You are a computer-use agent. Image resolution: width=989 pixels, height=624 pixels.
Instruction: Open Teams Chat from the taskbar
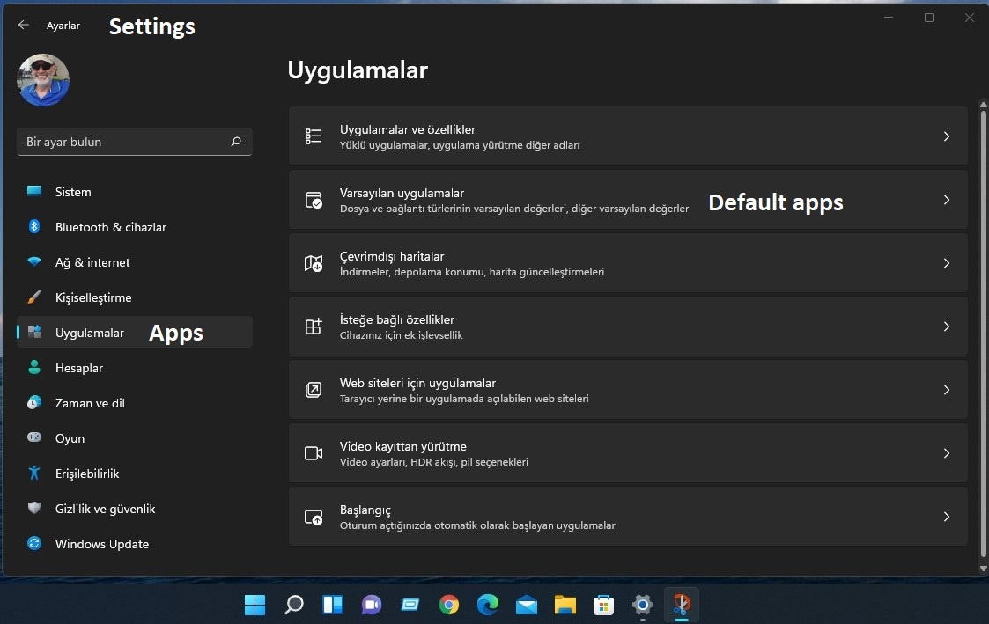pyautogui.click(x=371, y=605)
